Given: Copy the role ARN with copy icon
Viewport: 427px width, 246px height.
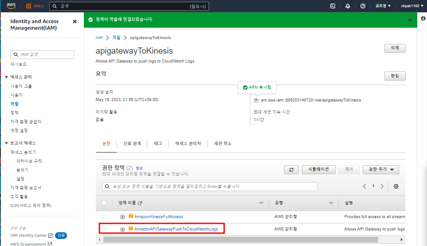Looking at the screenshot, I should coord(256,100).
